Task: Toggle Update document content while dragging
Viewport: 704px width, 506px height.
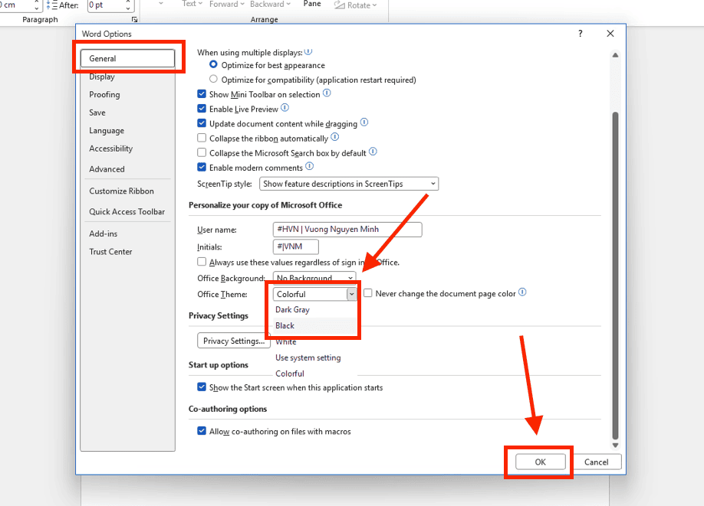Action: click(202, 123)
